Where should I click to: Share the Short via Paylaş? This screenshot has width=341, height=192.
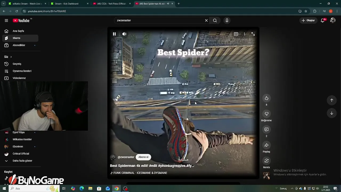click(266, 145)
